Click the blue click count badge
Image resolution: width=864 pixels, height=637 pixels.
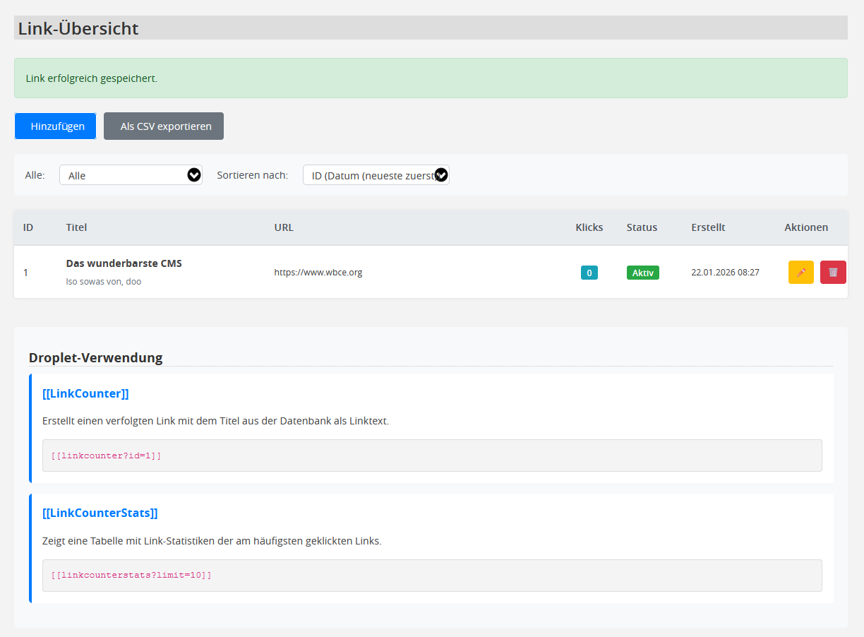pyautogui.click(x=589, y=273)
